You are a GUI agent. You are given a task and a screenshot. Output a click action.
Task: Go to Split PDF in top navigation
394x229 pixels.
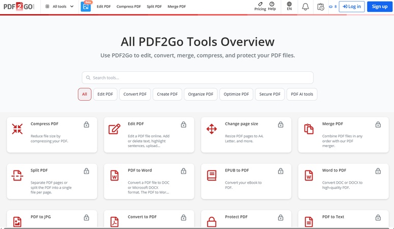tap(154, 7)
